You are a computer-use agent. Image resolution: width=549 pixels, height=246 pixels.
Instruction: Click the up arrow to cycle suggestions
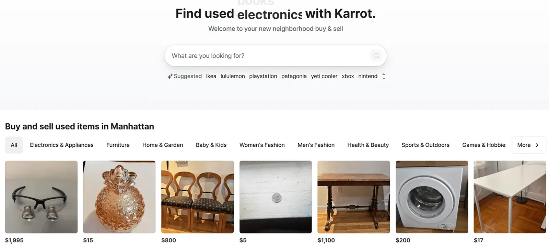coord(384,74)
